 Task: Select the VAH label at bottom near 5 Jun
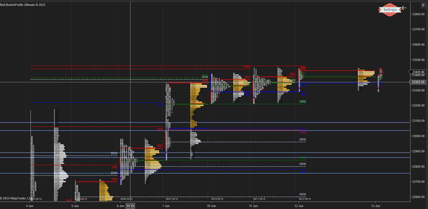click(69, 200)
